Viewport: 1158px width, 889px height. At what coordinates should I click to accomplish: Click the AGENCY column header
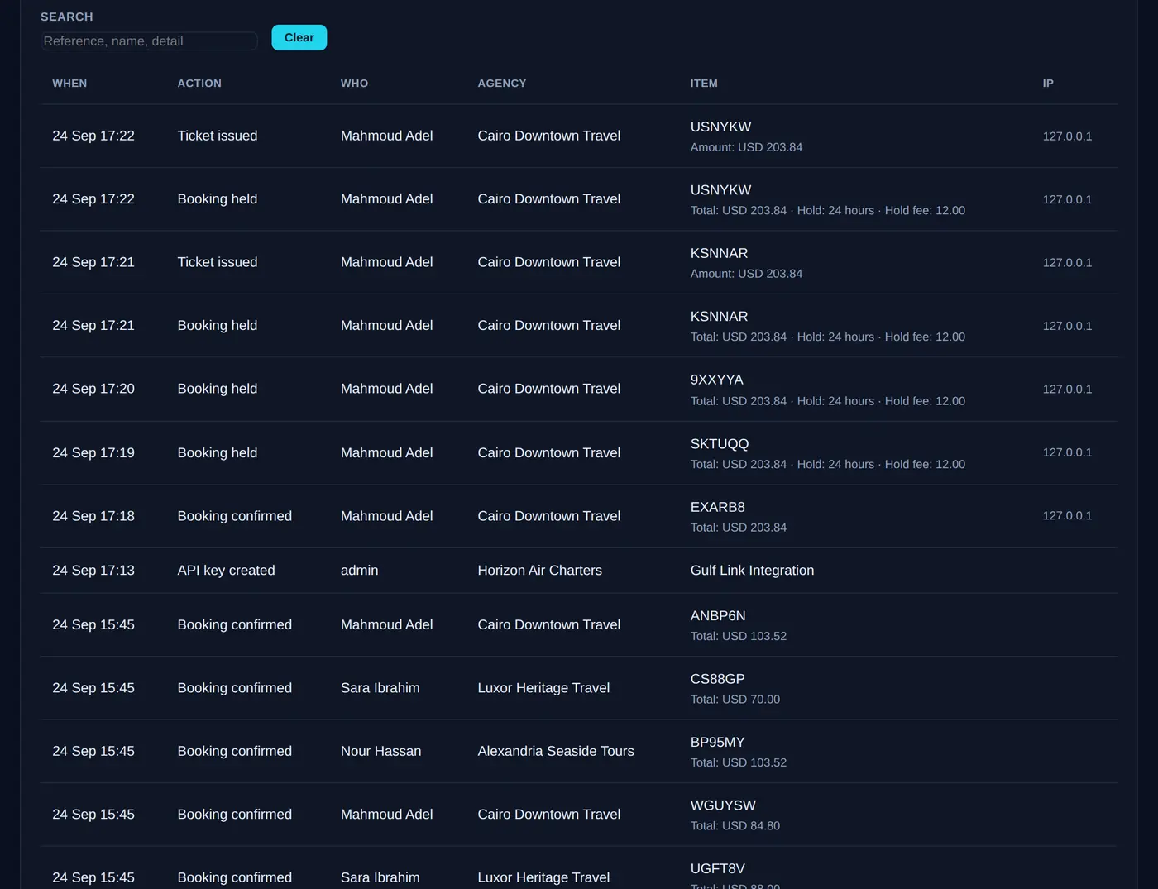[502, 84]
